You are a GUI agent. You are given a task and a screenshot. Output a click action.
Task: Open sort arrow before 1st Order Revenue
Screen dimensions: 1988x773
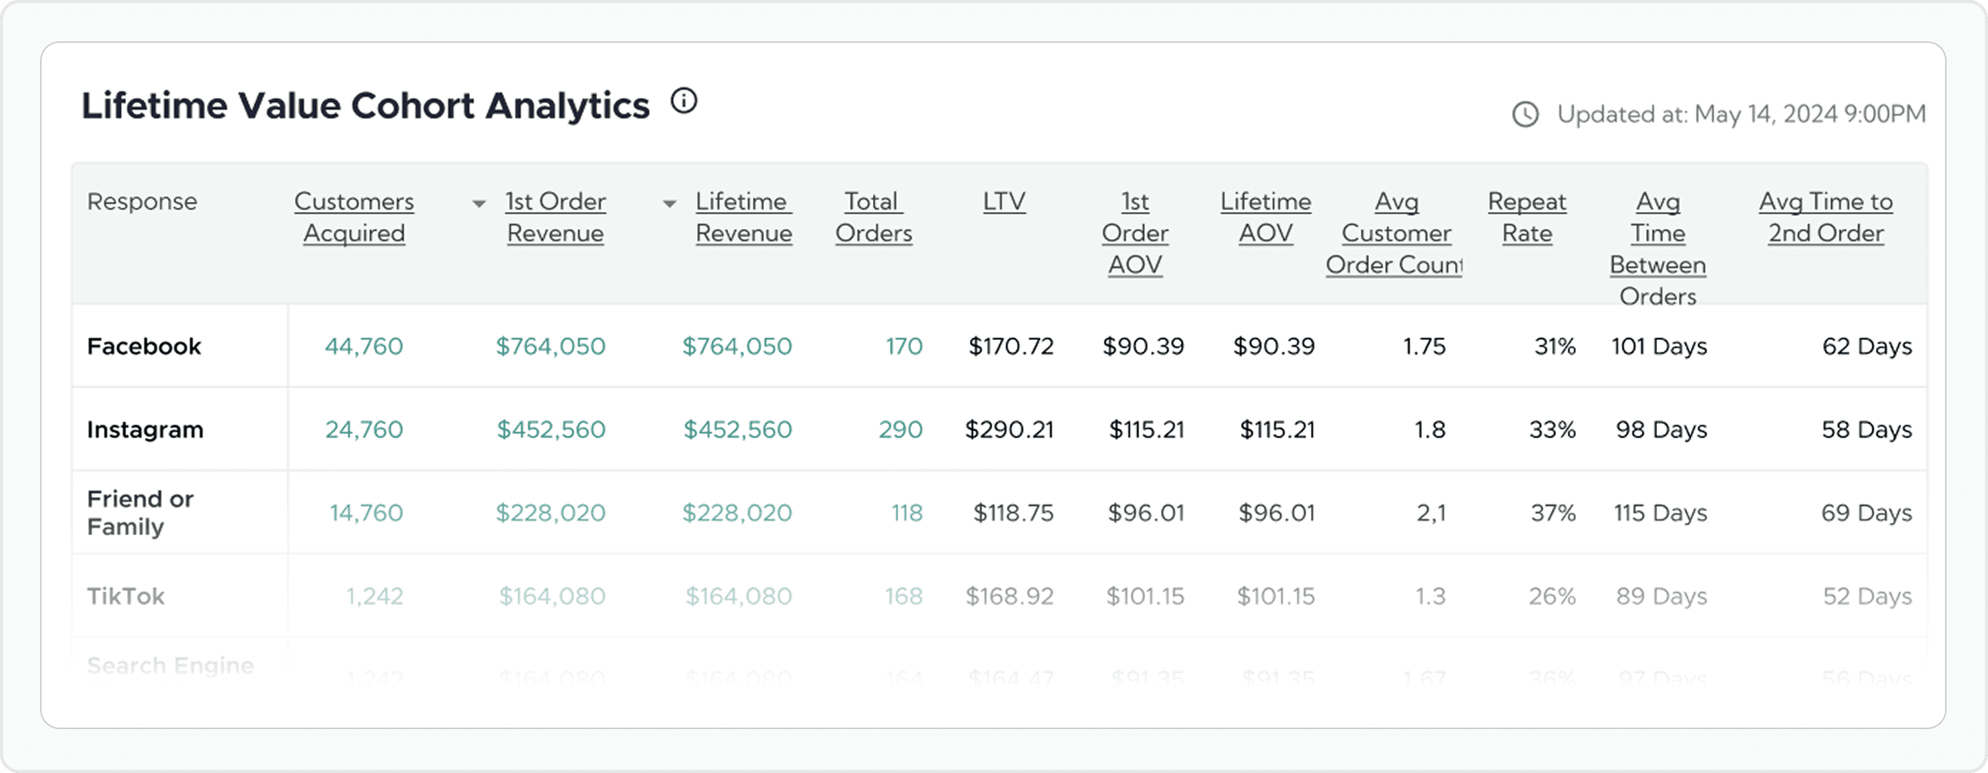(x=479, y=204)
